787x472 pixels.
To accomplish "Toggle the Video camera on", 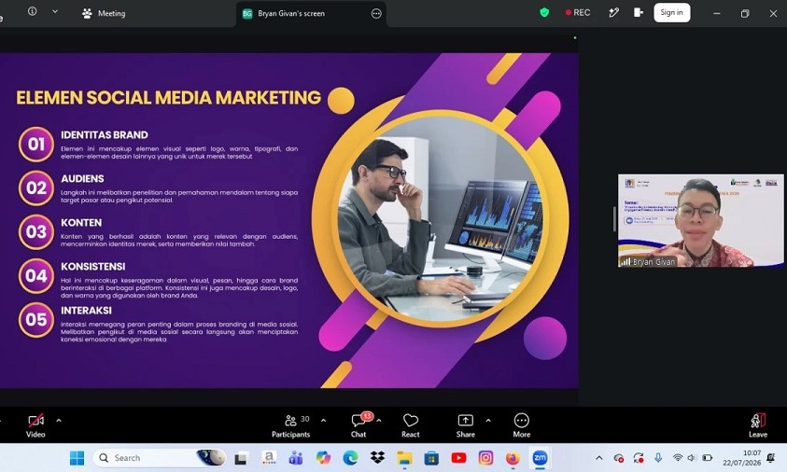I will click(35, 426).
